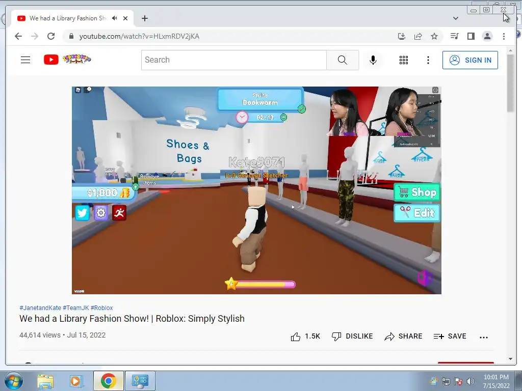Open a new browser tab
Viewport: 522px width, 391px height.
point(144,18)
